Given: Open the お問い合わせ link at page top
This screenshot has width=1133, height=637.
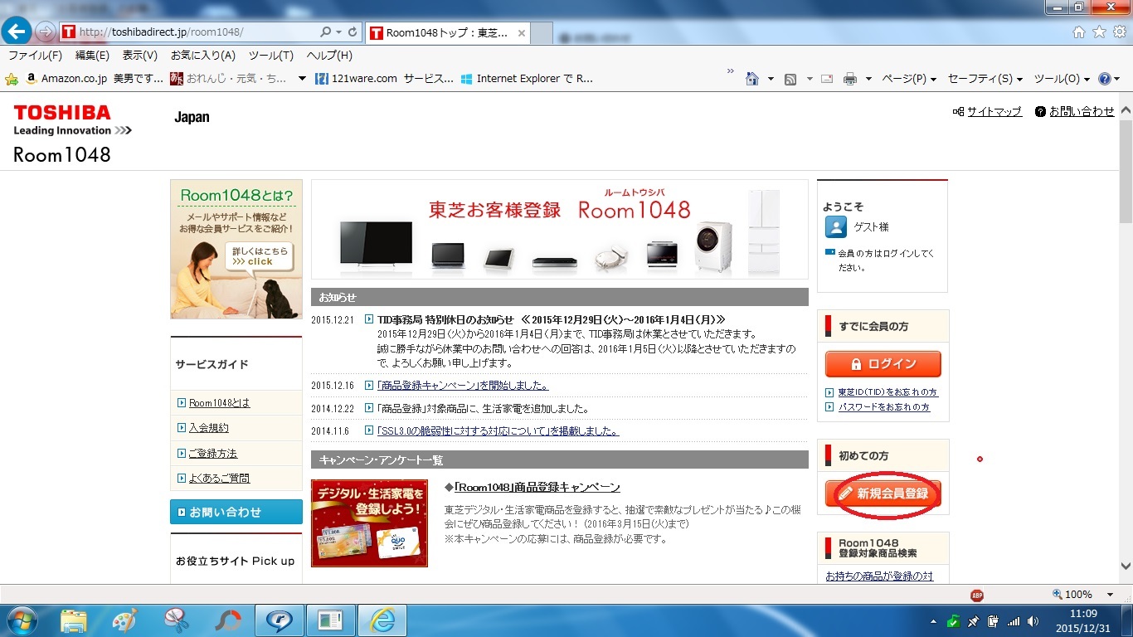Looking at the screenshot, I should [x=1082, y=111].
